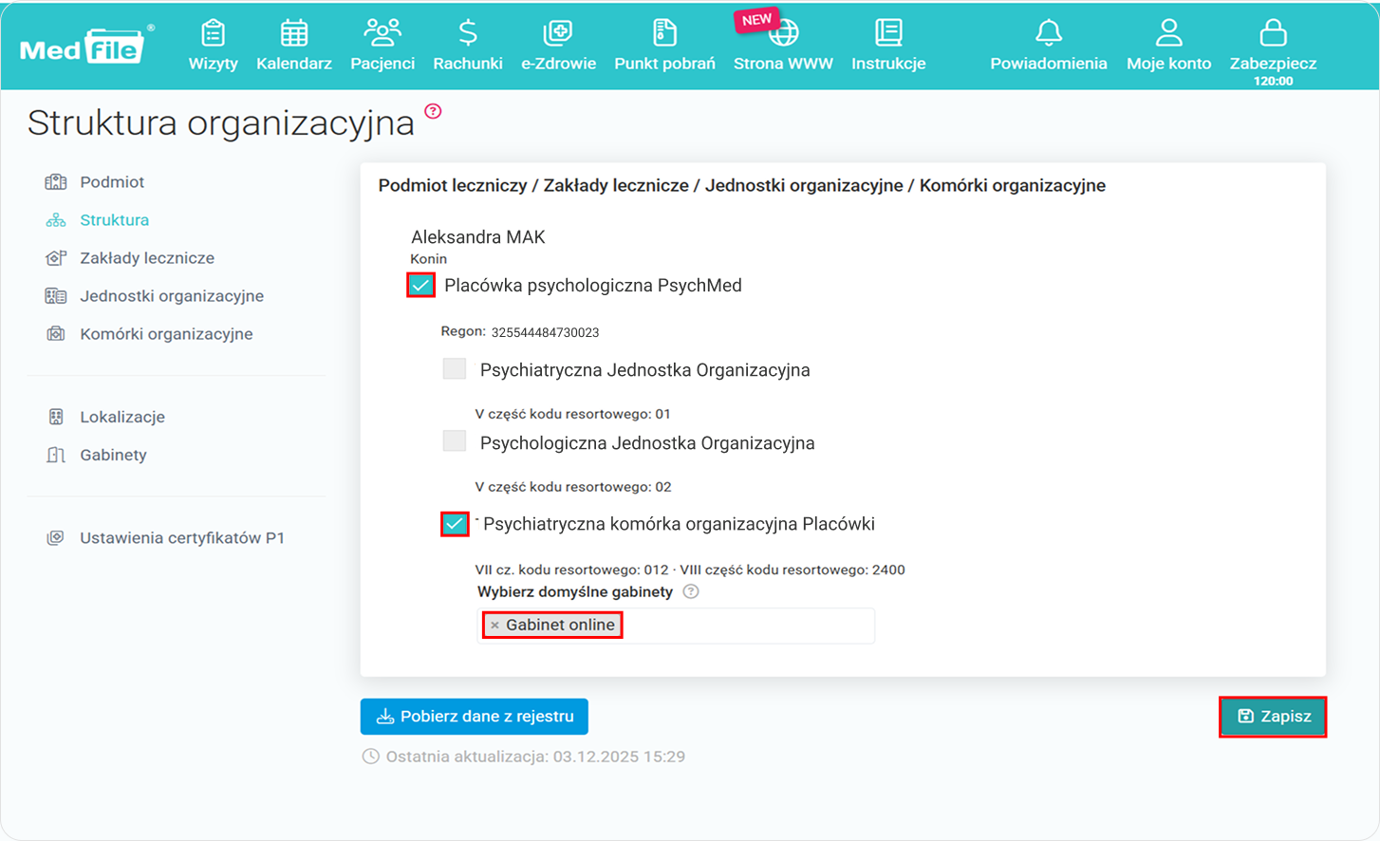Open Komórki organizacyjne sidebar item
Screen dimensions: 1380x841
point(165,334)
